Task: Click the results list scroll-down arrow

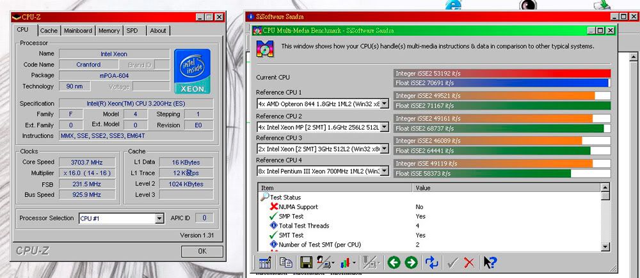Action: coord(605,247)
